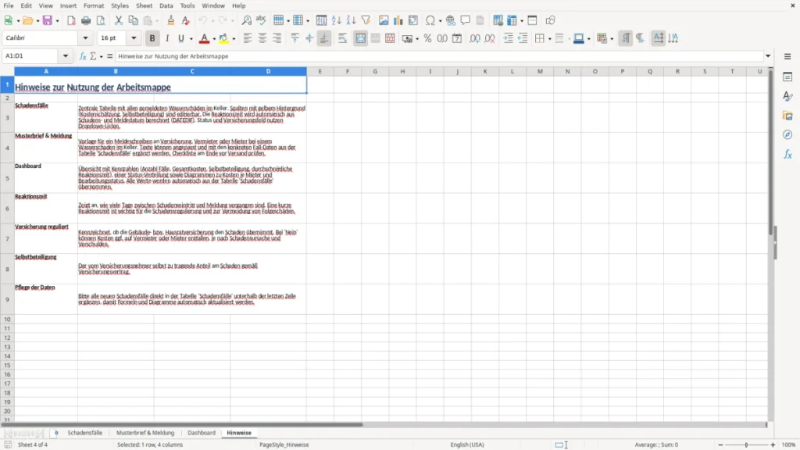Click the formula input line
The width and height of the screenshot is (800, 450).
[x=440, y=56]
